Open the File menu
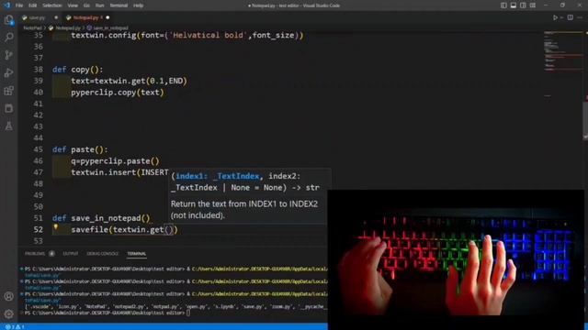The height and width of the screenshot is (330, 588). tap(19, 5)
